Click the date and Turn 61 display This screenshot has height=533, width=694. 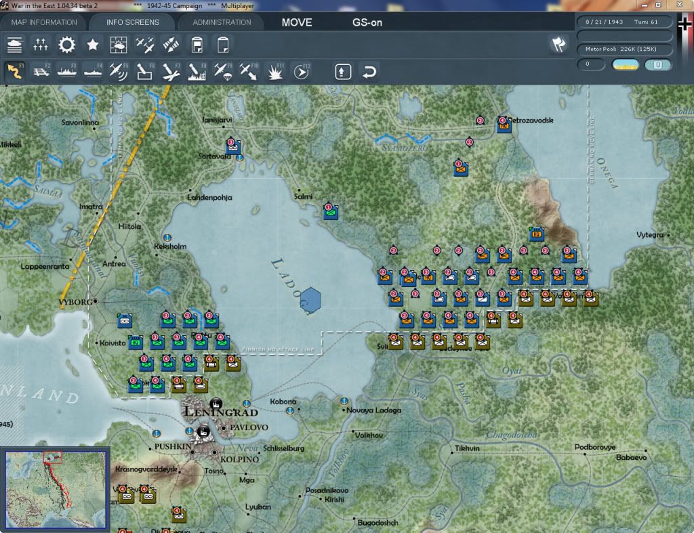[624, 22]
